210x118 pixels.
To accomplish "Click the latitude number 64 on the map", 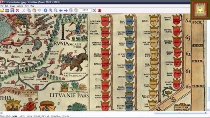I will point(188,21).
